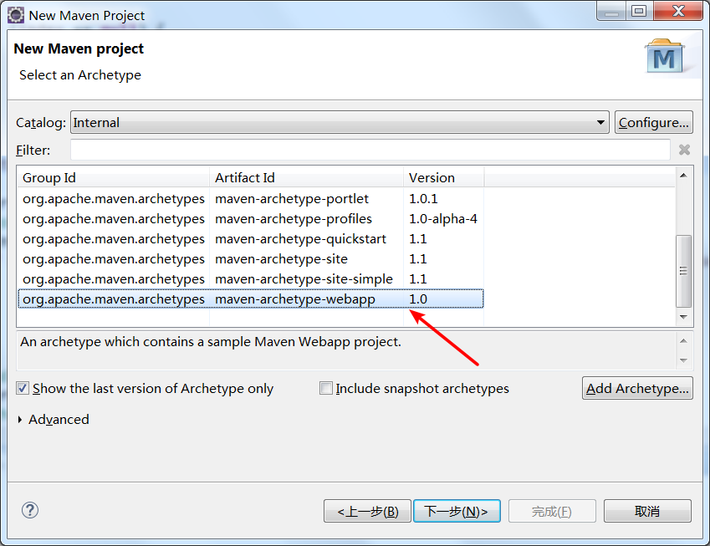Screen dimensions: 710x546
Task: Click the archetype list scroll down arrow
Action: click(684, 317)
